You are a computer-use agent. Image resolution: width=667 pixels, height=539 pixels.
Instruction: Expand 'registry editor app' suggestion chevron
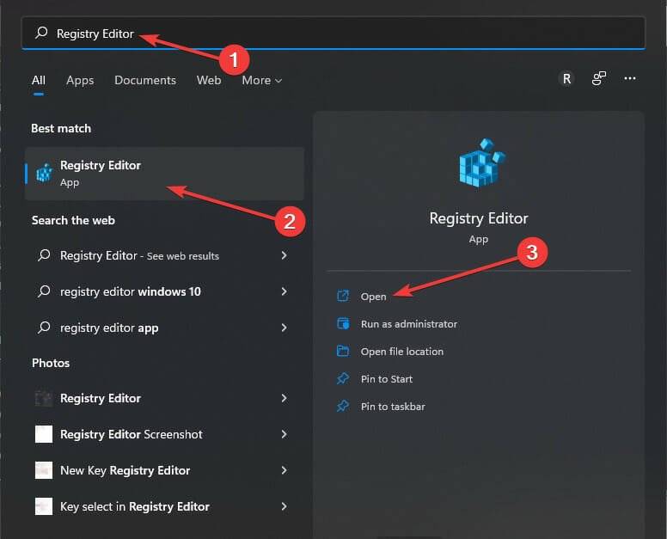point(285,328)
